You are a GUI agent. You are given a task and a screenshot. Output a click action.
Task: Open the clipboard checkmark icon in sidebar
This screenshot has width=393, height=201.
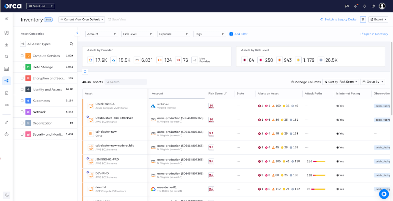(7, 93)
